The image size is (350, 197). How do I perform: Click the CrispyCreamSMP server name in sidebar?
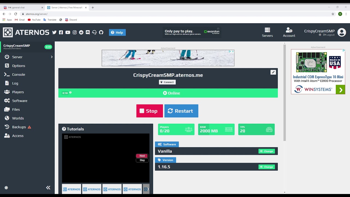(17, 46)
